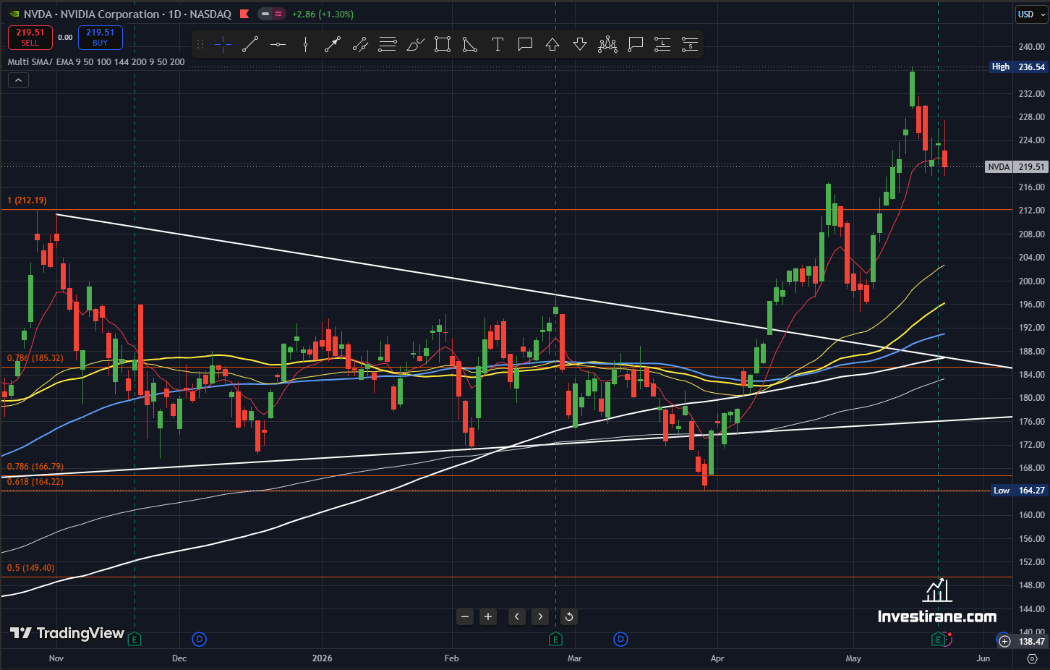Screen dimensions: 1050x670
Task: Select the Horizontal Line tool
Action: click(278, 45)
